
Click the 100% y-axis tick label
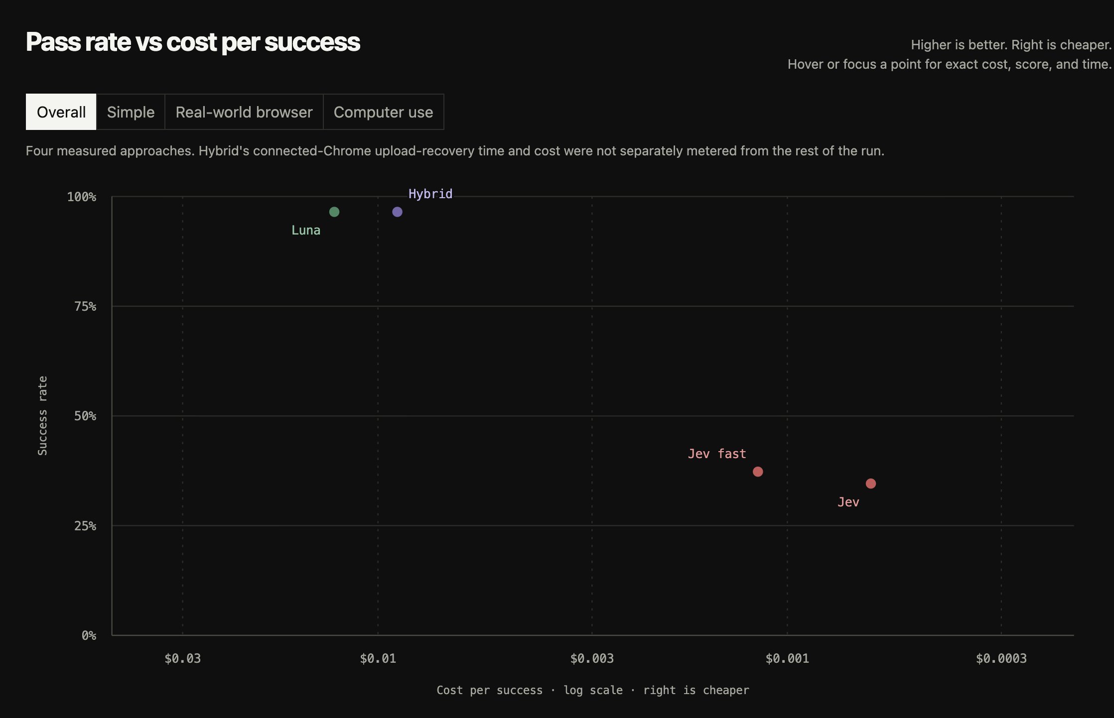(x=82, y=197)
